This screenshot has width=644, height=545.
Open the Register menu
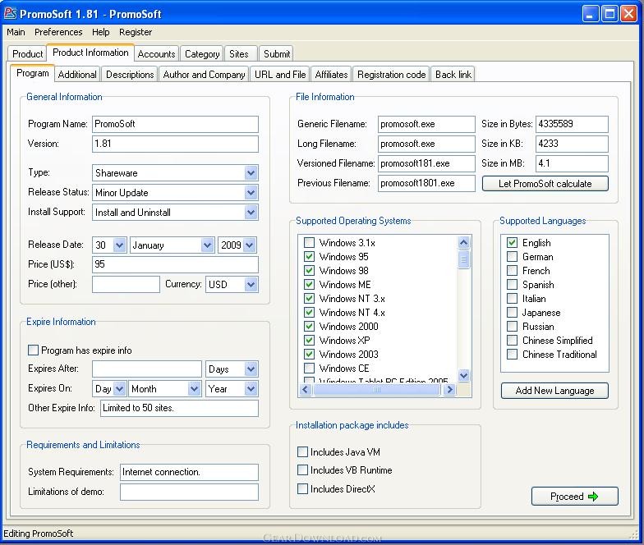(136, 32)
